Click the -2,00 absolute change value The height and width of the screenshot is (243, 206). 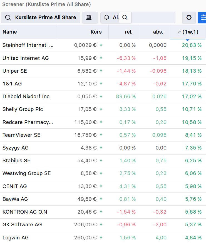160,225
